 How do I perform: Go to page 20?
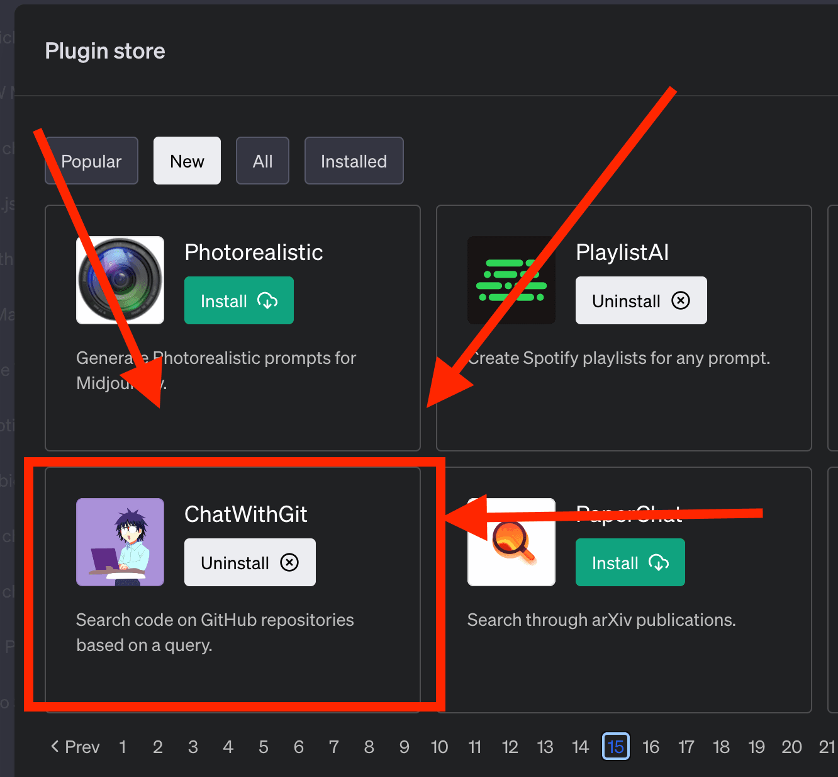point(791,747)
